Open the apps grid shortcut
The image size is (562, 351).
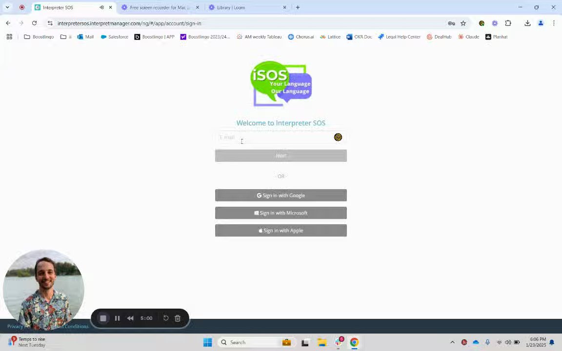coord(9,37)
